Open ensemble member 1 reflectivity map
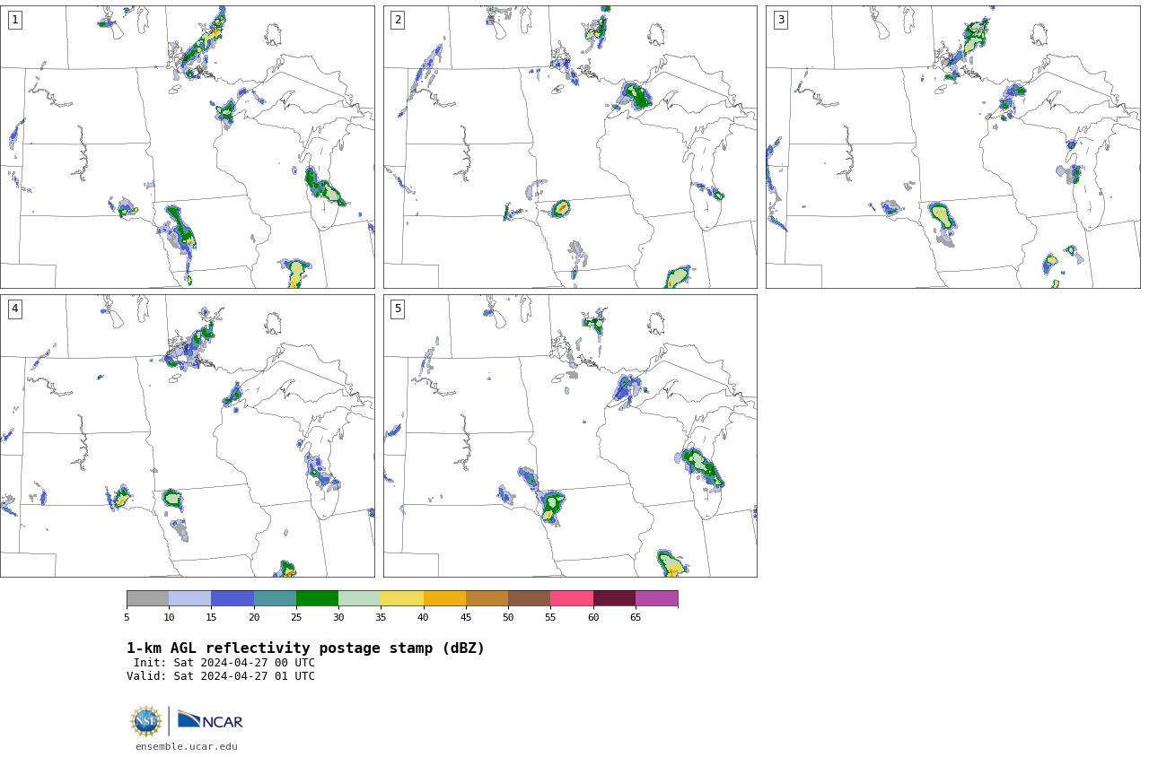The image size is (1149, 757). (187, 147)
